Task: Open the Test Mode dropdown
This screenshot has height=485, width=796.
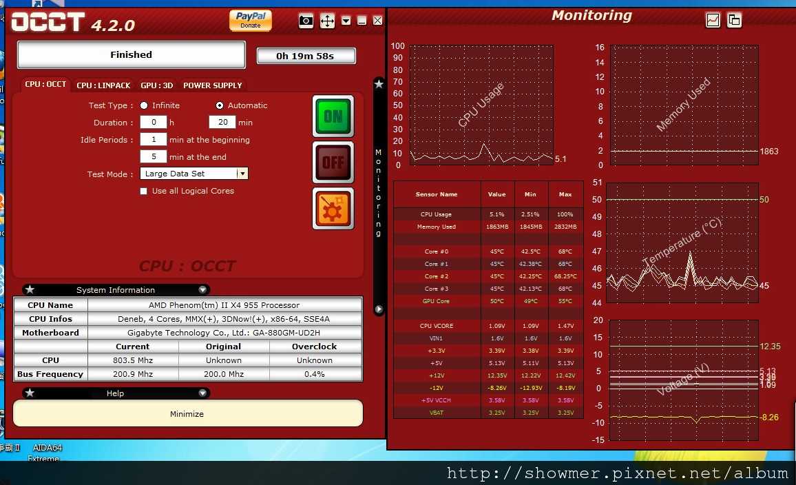Action: tap(242, 174)
